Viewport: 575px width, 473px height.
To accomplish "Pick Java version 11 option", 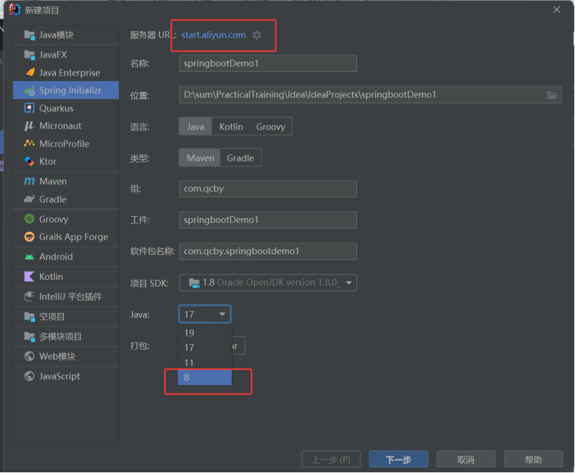I will [205, 363].
